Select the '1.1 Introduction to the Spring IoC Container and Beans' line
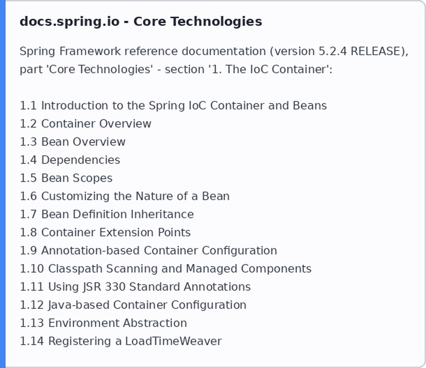The width and height of the screenshot is (426, 368). coord(173,106)
